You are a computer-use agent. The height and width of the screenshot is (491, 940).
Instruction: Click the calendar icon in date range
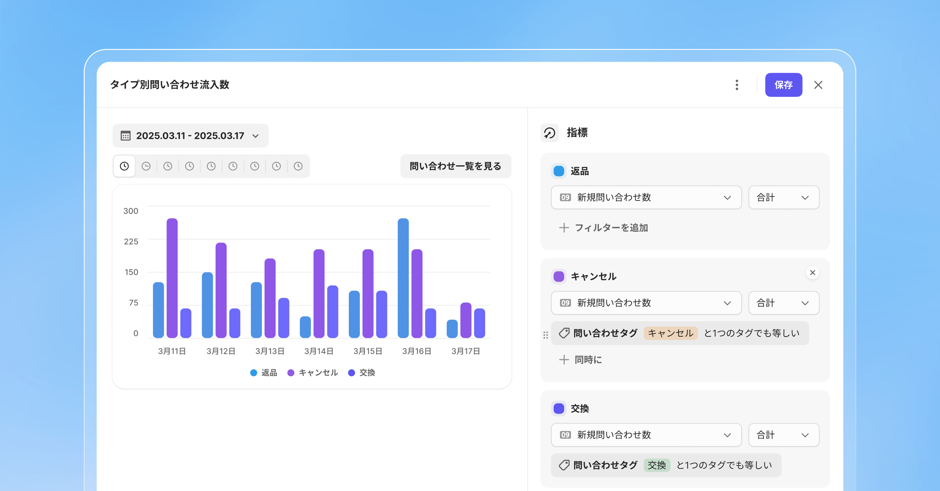coord(126,135)
